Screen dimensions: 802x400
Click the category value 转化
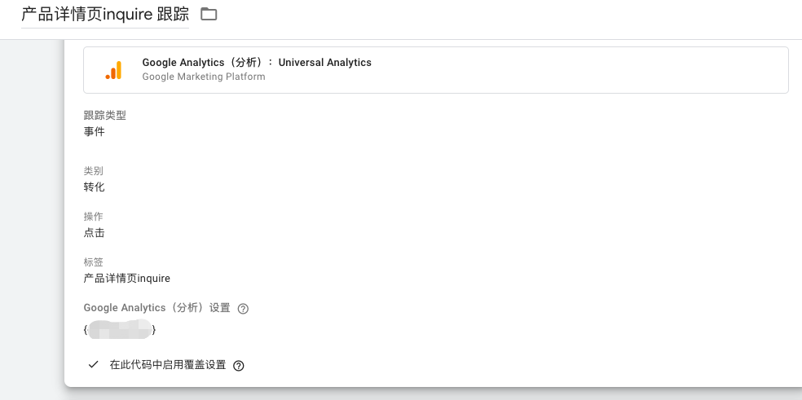coord(95,187)
